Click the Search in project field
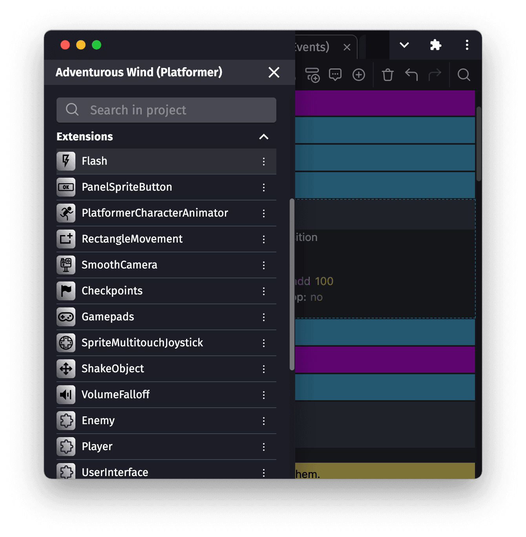Image resolution: width=526 pixels, height=537 pixels. point(166,110)
